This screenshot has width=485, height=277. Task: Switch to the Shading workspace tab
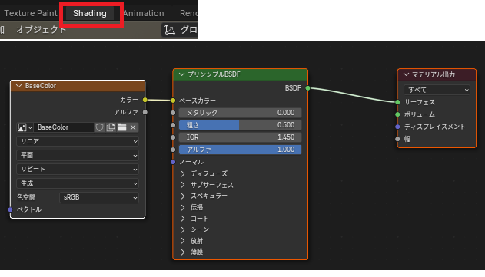click(x=90, y=13)
